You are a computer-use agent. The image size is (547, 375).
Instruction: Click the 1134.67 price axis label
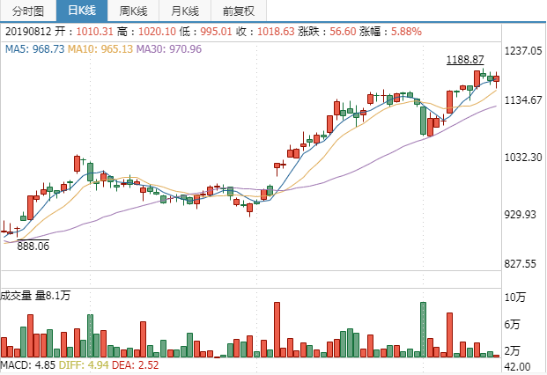pos(523,100)
